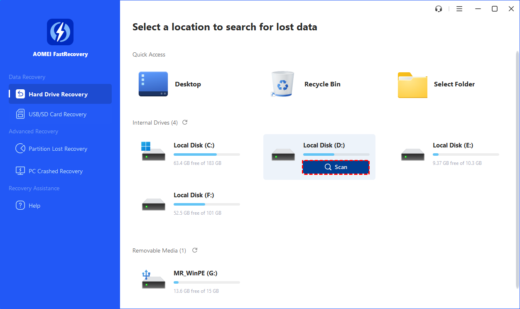Click the AOMEI FastRecovery logo icon

(x=60, y=32)
